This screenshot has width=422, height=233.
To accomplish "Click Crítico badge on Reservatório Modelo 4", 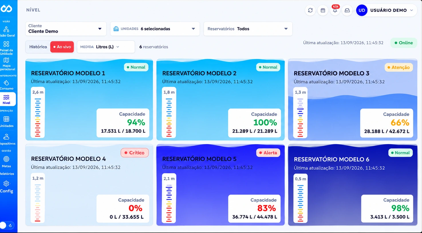I will click(135, 153).
